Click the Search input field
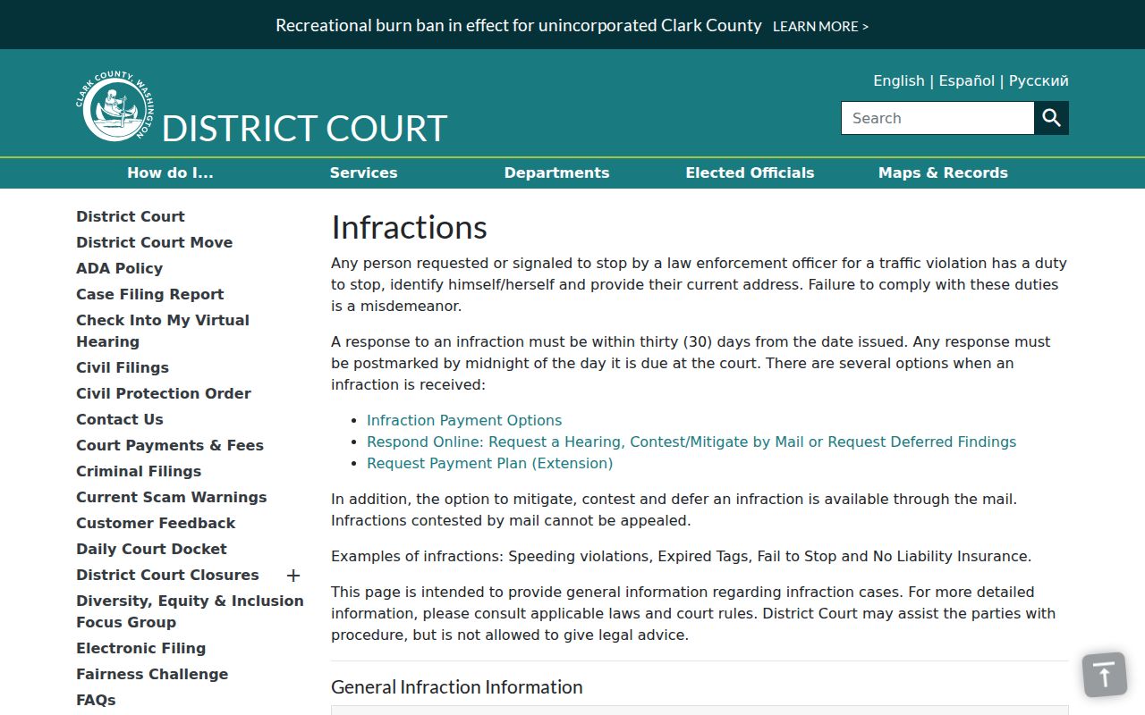The image size is (1145, 715). click(x=937, y=118)
